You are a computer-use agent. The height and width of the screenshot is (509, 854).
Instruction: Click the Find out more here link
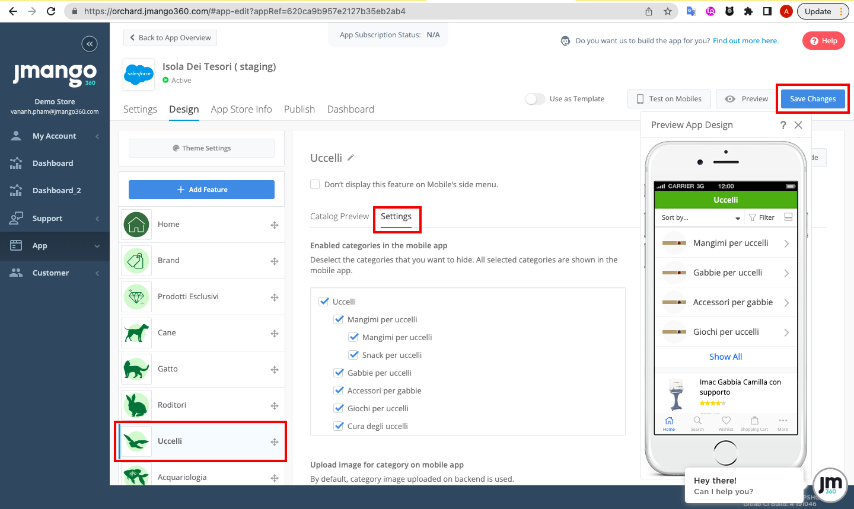click(x=745, y=41)
